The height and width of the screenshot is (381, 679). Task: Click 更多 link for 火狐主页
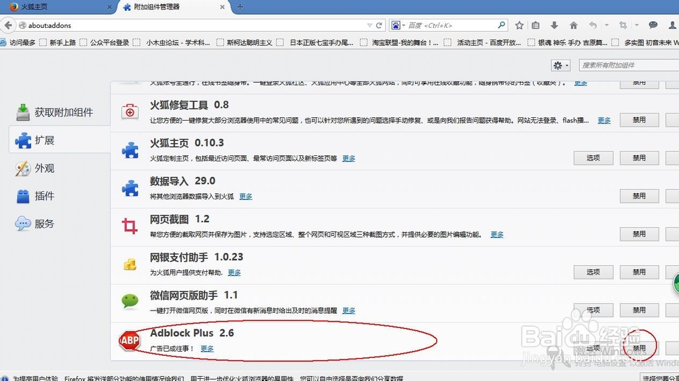pos(348,158)
